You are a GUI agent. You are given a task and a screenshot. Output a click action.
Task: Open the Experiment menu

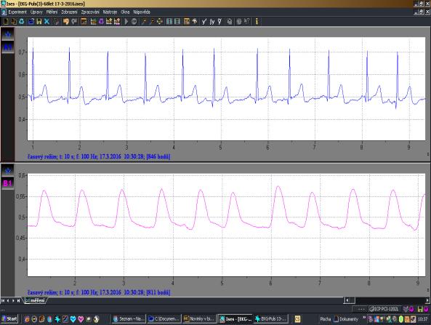pos(17,12)
